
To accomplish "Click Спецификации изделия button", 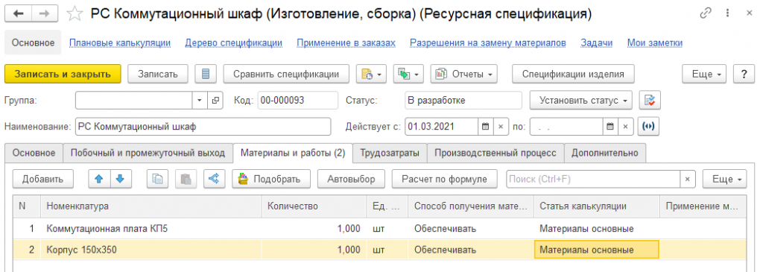I will coord(573,74).
